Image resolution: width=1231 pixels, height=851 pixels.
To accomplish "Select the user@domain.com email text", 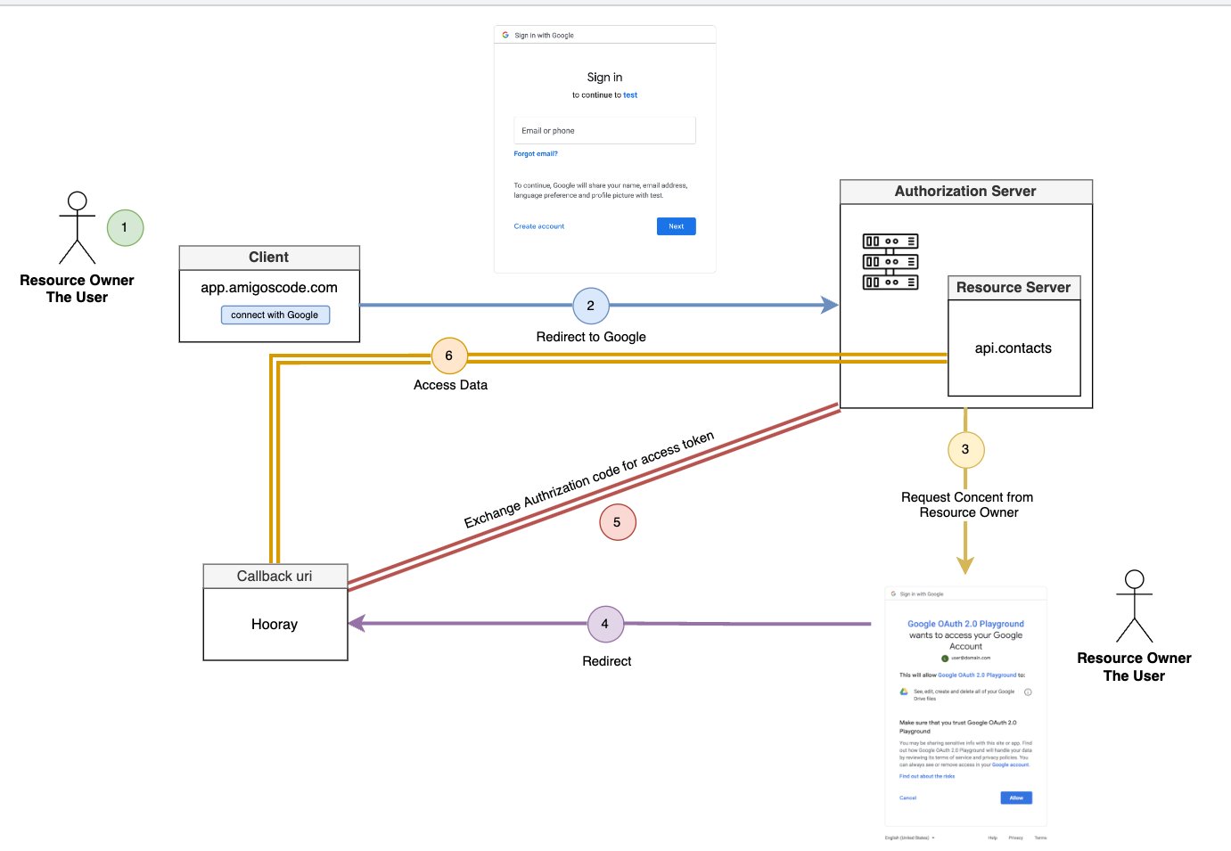I will coord(971,658).
